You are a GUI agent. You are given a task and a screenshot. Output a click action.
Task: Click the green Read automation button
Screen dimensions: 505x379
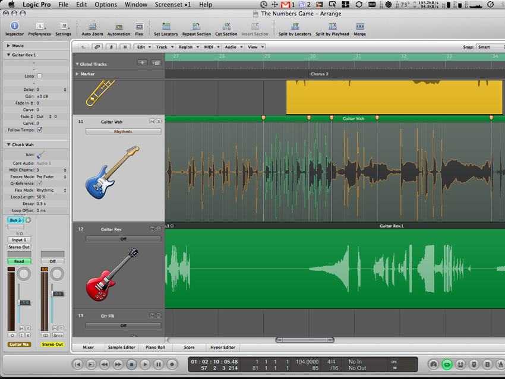click(x=19, y=261)
